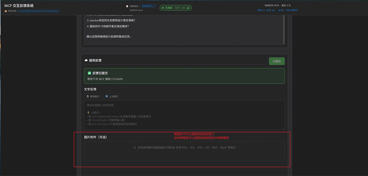Click the blue icon on 上次提示

tap(106, 97)
